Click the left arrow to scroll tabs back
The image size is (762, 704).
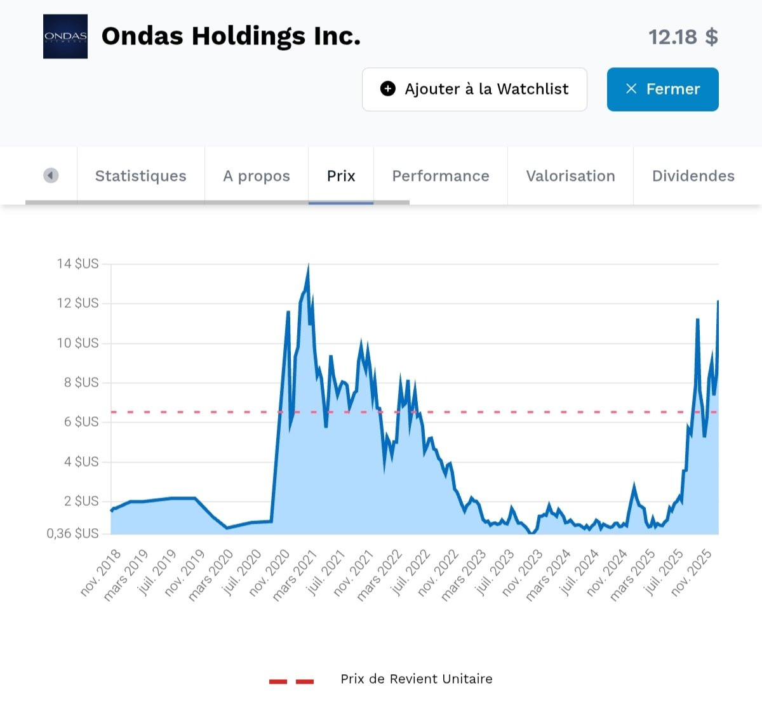click(x=51, y=175)
